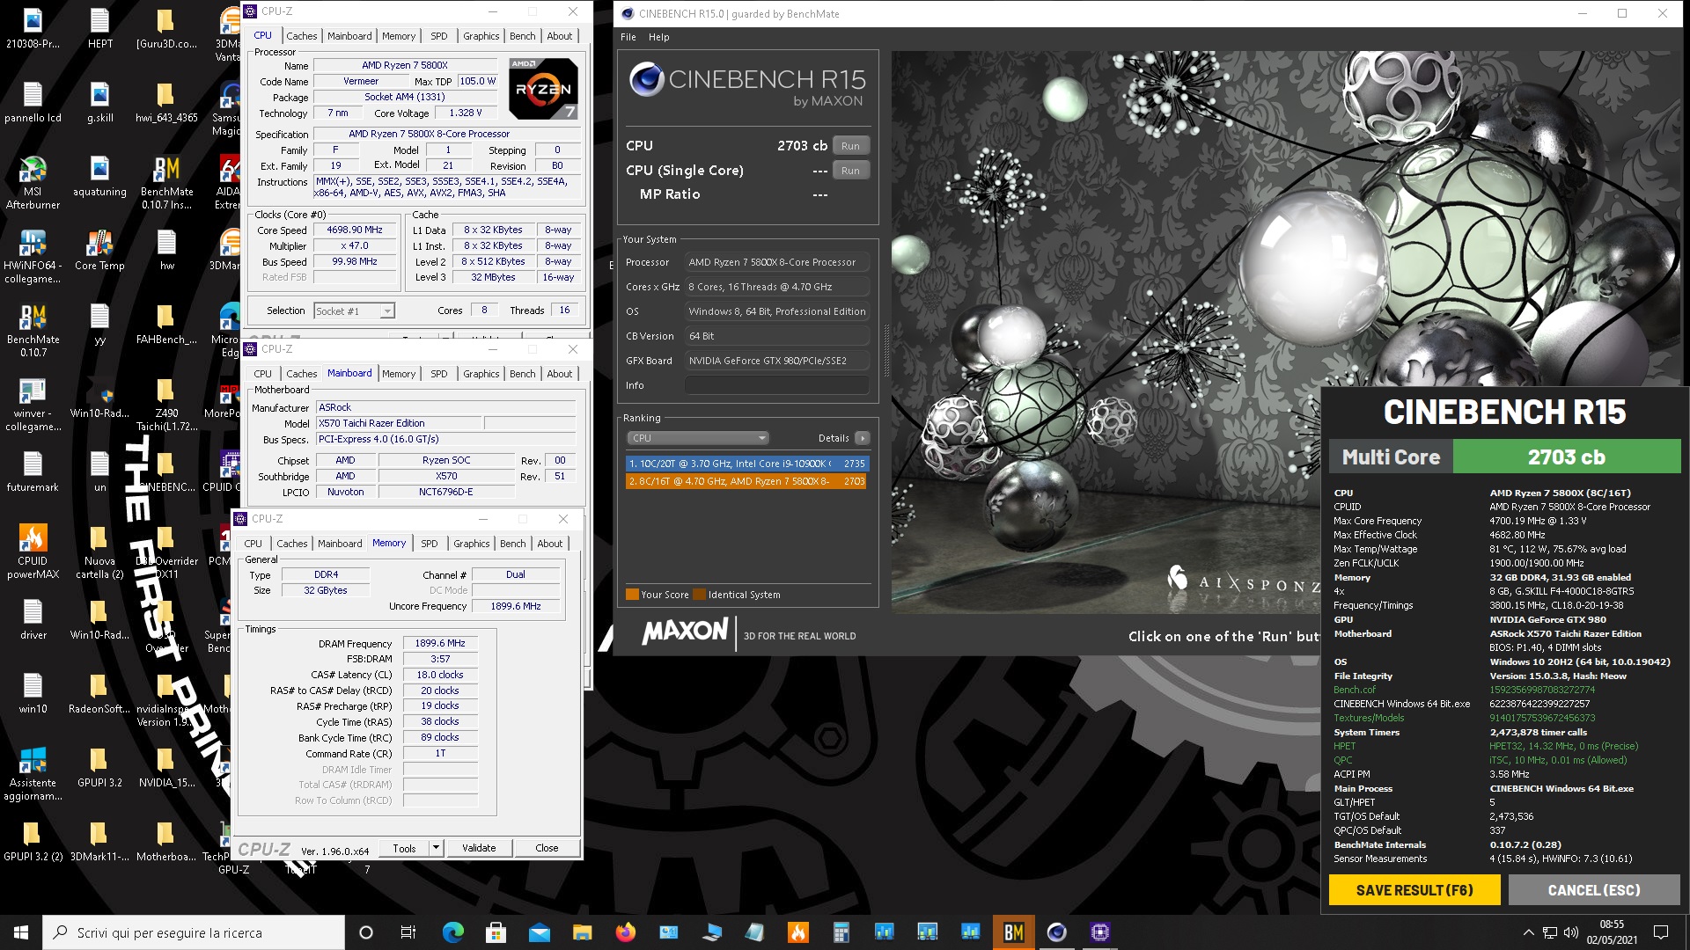
Task: Select Intel Core i9-10900K ranking entry
Action: click(x=746, y=464)
